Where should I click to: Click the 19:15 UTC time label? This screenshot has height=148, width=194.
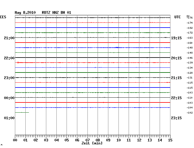[176, 38]
